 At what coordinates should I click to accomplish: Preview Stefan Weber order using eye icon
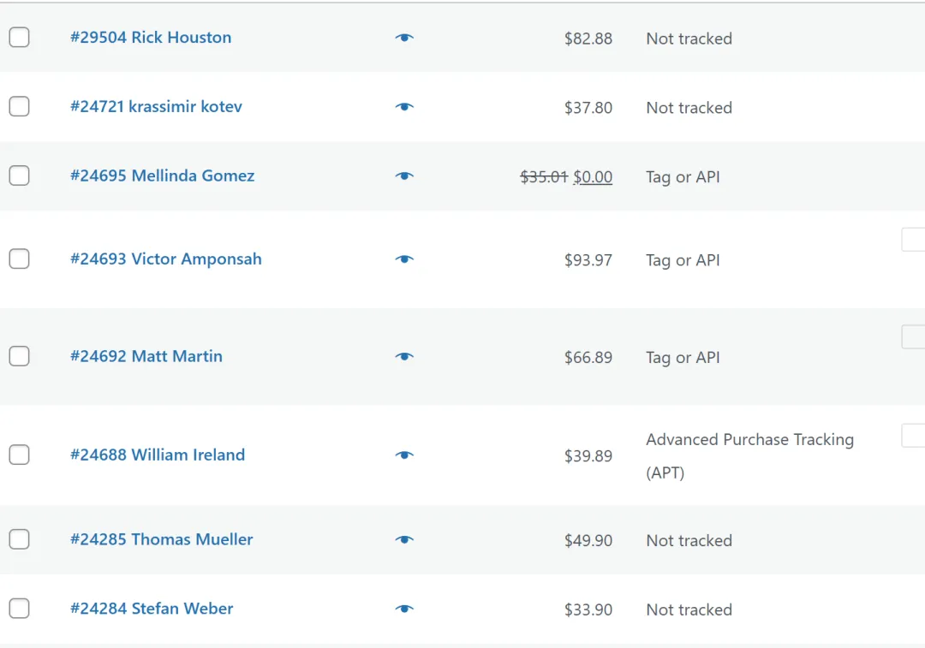click(x=404, y=609)
